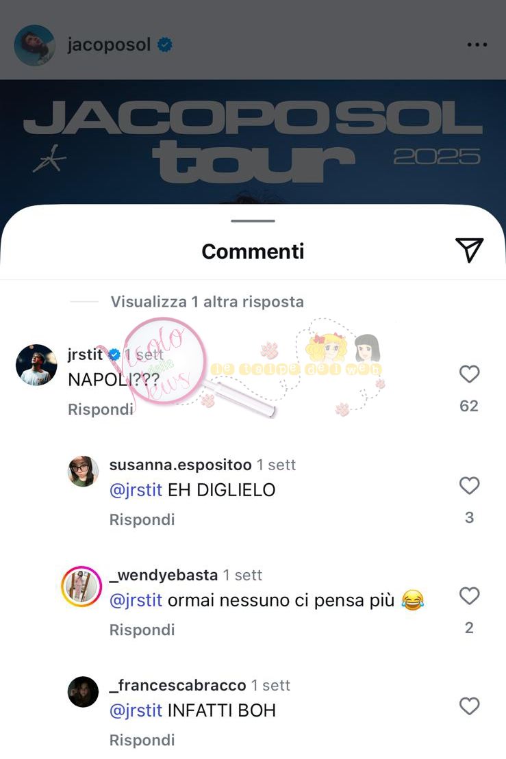Open _francescabracco profile picture

83,692
